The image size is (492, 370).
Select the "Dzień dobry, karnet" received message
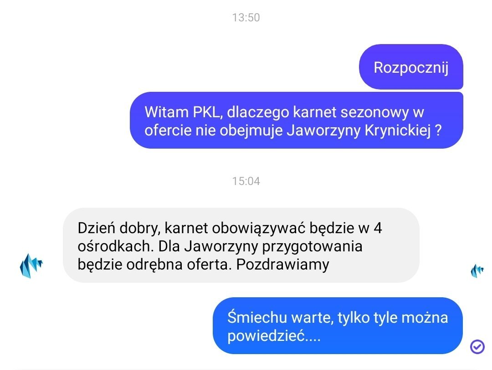[241, 245]
